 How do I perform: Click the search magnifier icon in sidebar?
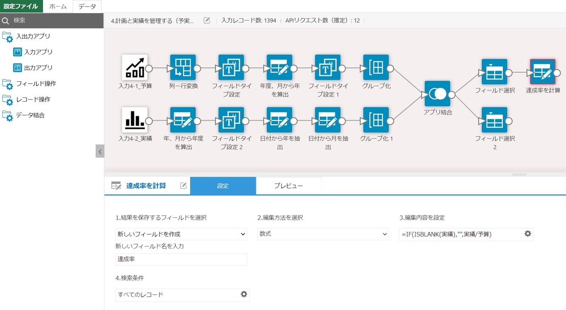click(x=6, y=21)
